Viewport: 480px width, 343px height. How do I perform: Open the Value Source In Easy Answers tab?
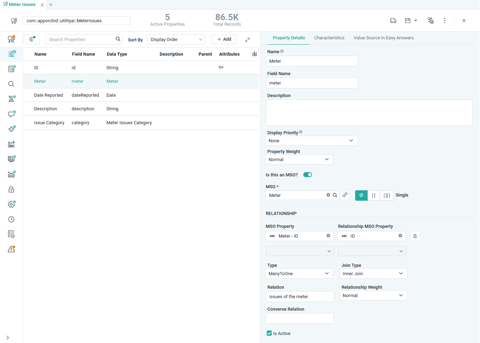[383, 38]
